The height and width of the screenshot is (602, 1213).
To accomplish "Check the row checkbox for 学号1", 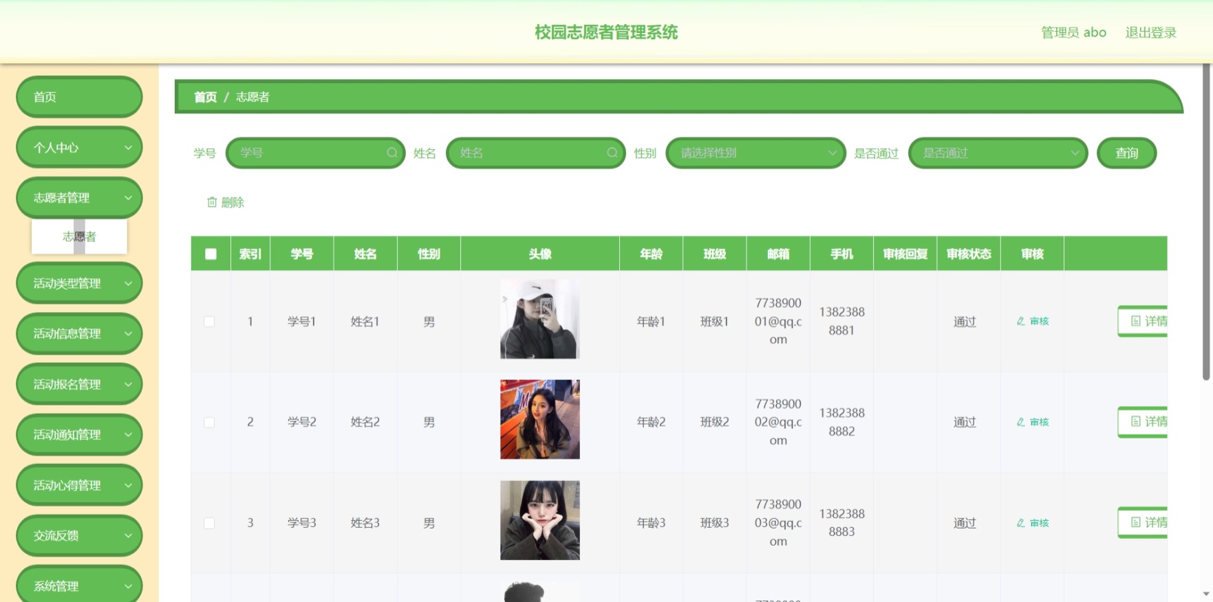I will coord(209,322).
